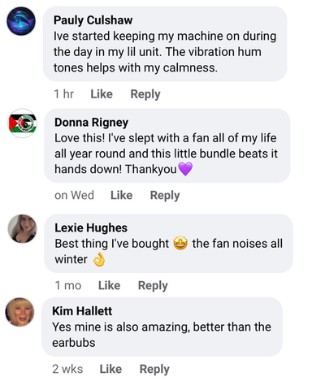Click the '1 hr' timestamp on Pauly's comment

pyautogui.click(x=64, y=94)
